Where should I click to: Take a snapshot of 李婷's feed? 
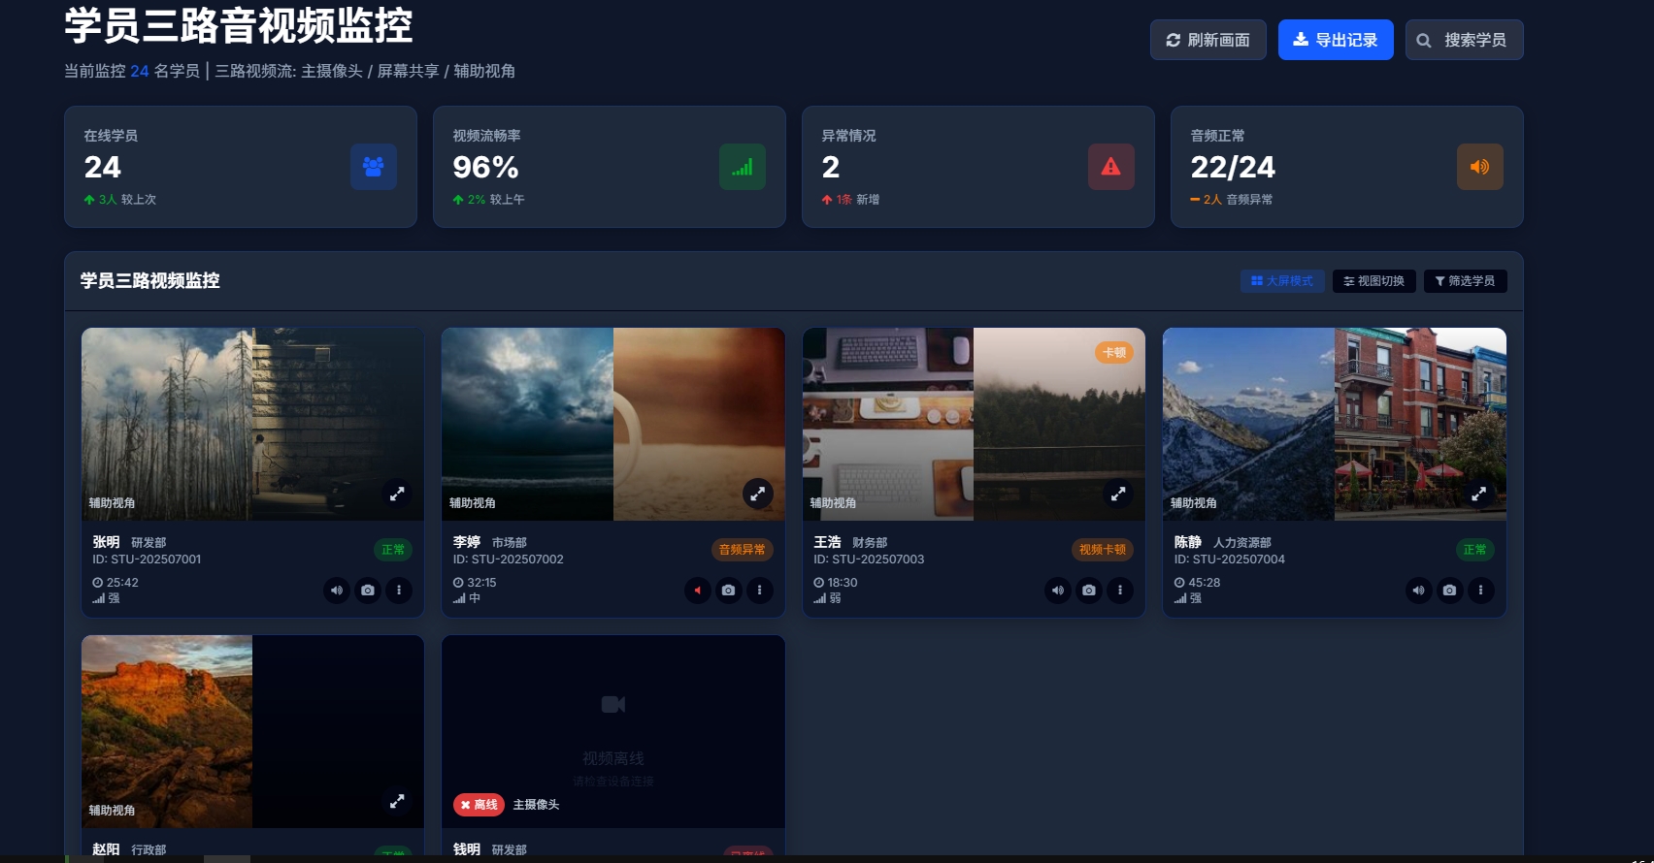[729, 590]
